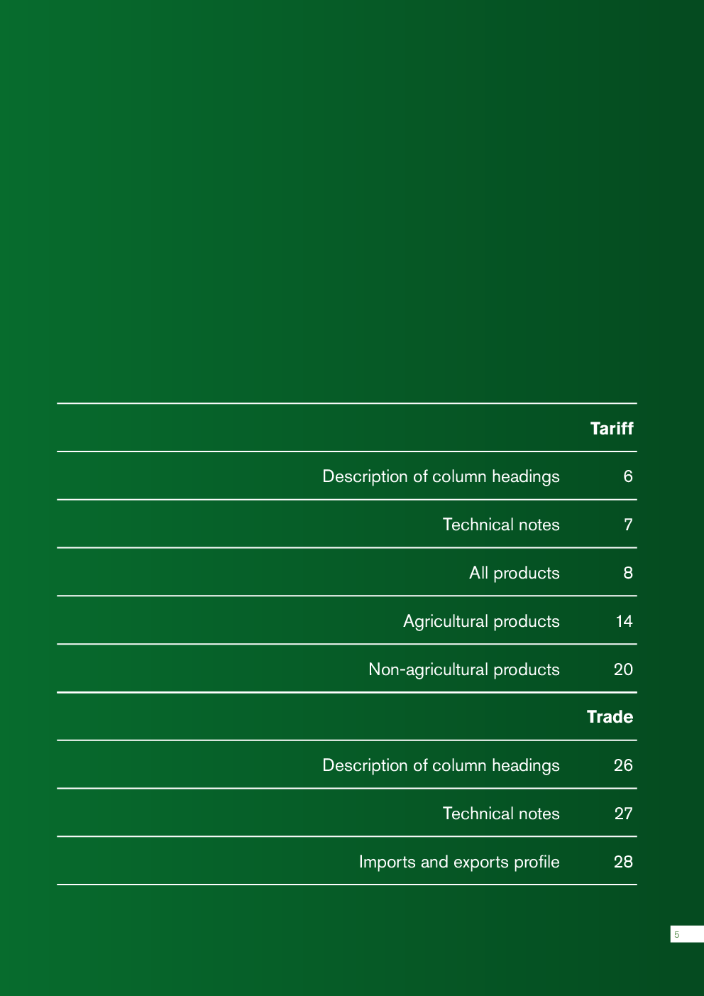Click page number 26
This screenshot has width=704, height=996.
point(623,765)
